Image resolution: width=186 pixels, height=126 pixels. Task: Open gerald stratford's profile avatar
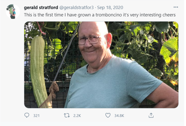coord(13,11)
